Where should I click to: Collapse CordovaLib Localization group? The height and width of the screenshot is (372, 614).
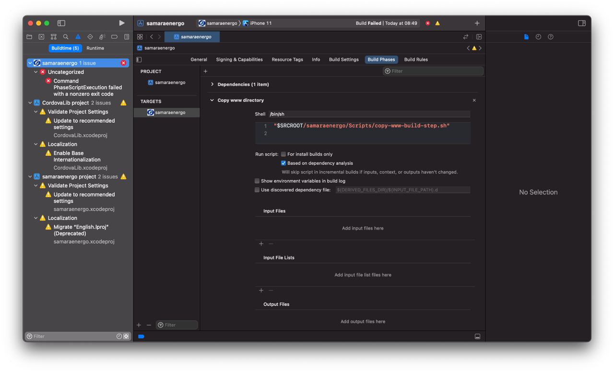[36, 144]
